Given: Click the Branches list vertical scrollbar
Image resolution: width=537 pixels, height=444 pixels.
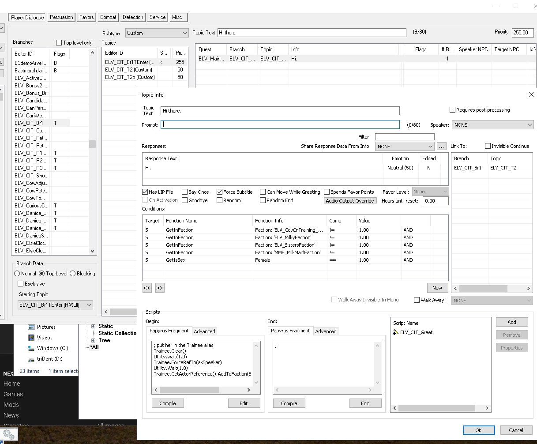Looking at the screenshot, I should tap(92, 152).
